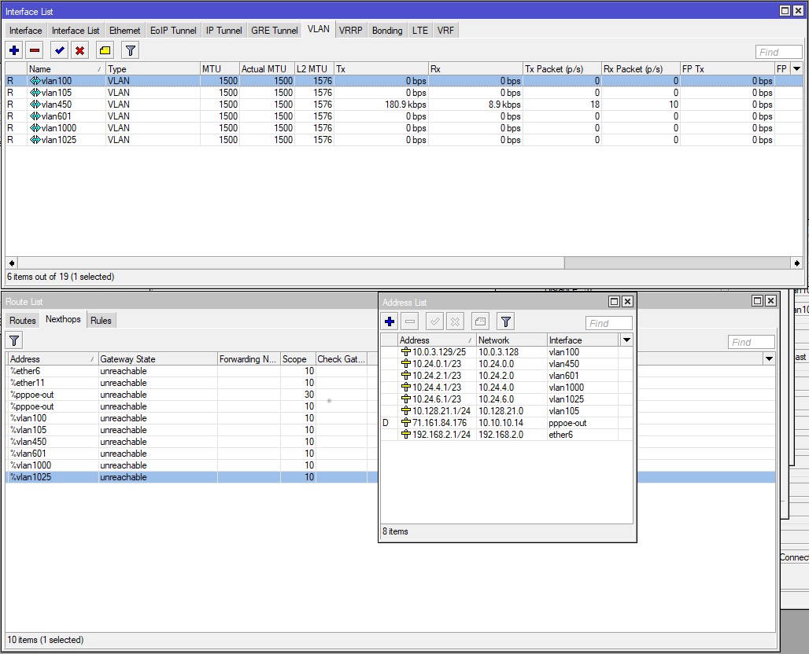Select the %ether11 nexthop row
Screen dimensions: 809x654
[191, 383]
